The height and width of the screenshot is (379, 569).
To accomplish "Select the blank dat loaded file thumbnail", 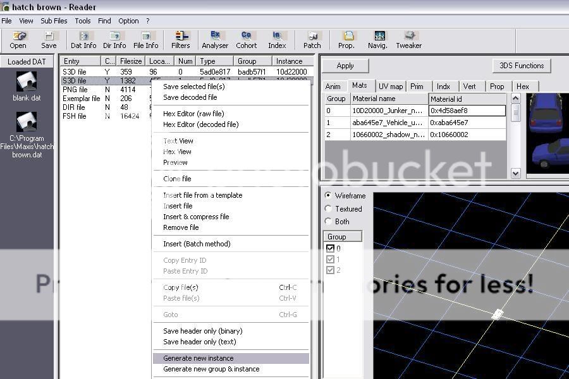I will pyautogui.click(x=27, y=82).
